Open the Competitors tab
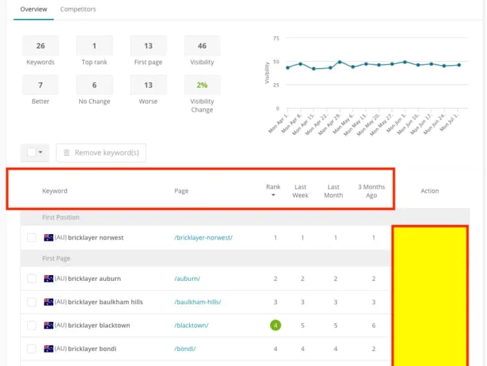 click(x=78, y=9)
